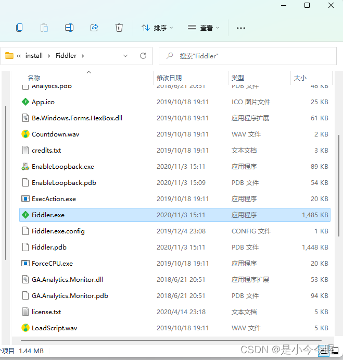343x360 pixels.
Task: Select the license.txt file name
Action: click(46, 312)
